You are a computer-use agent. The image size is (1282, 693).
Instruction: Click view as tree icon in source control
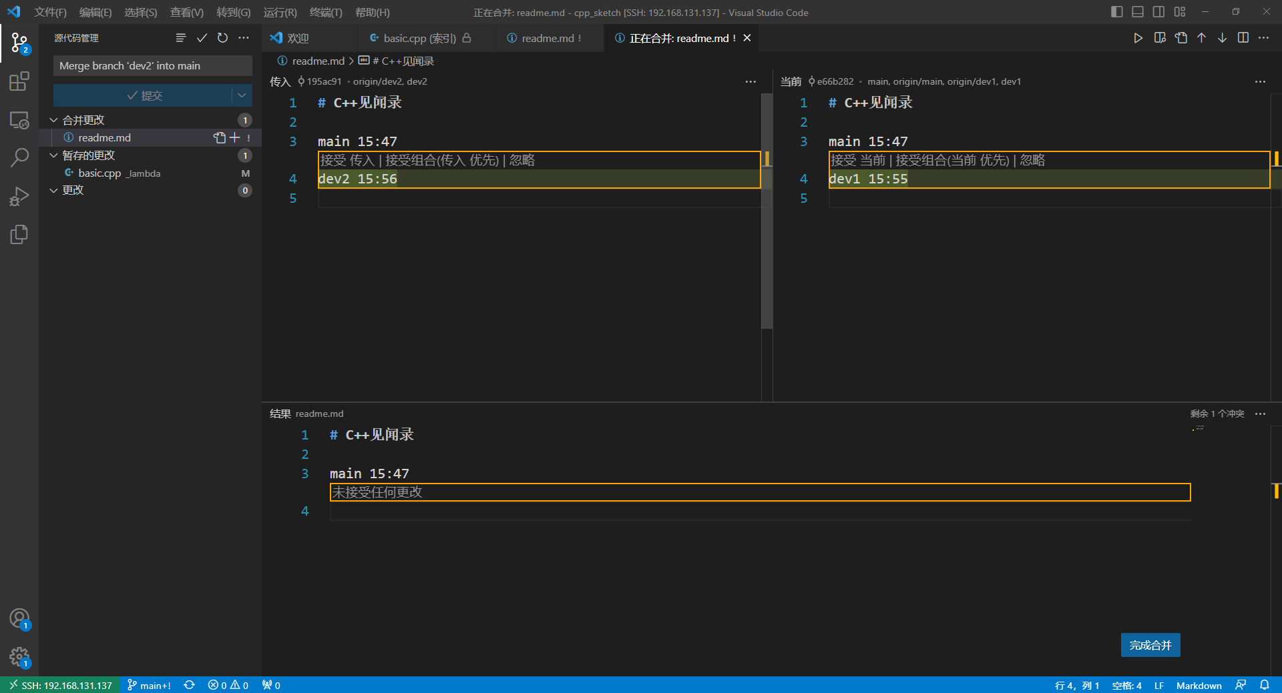(180, 38)
